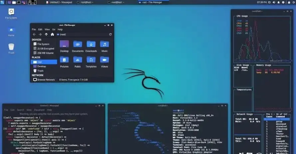Select the Documents folder icon
The width and height of the screenshot is (296, 154).
[x=78, y=46]
